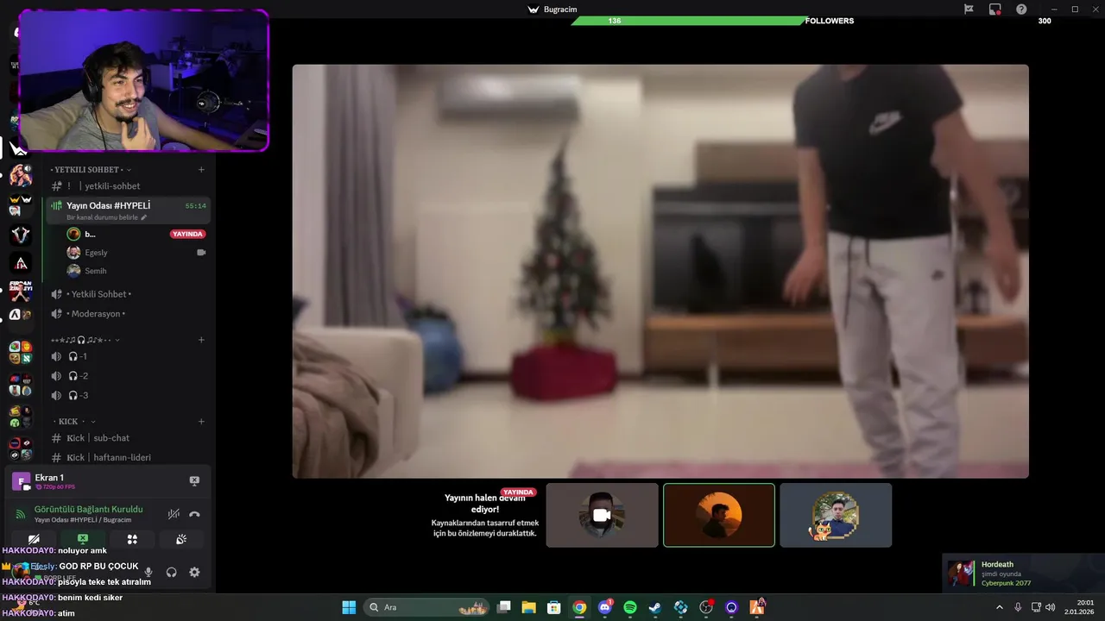
Task: Show hidden system tray icons chevron
Action: click(x=1000, y=607)
